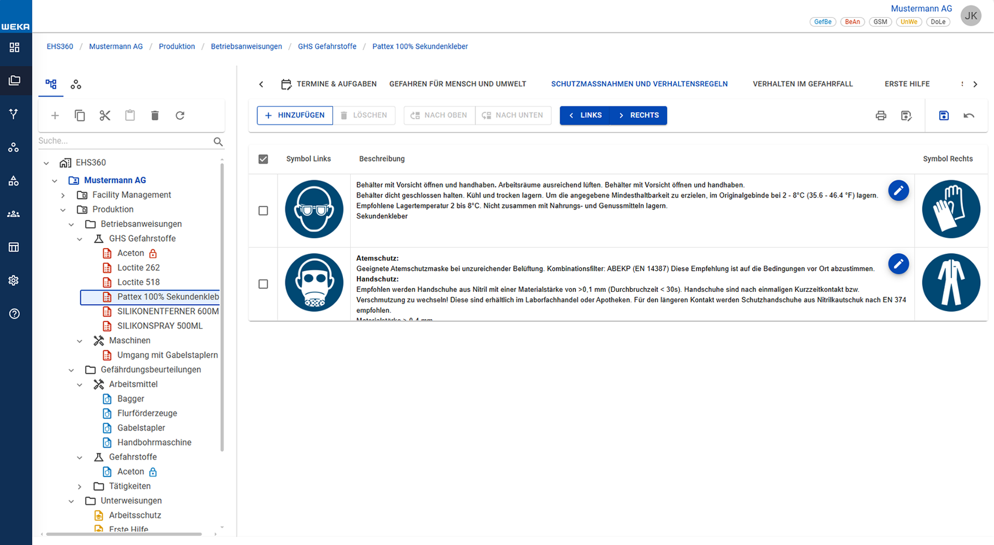Click Betriebsanweisungen in the breadcrumb
The image size is (994, 545).
click(x=246, y=46)
